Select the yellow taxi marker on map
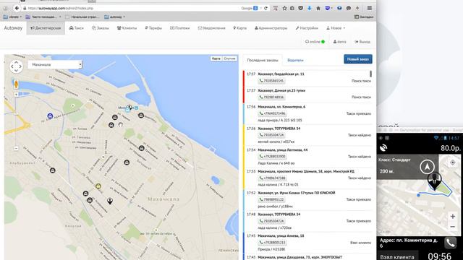Viewport: 463px width, 260px height. pyautogui.click(x=98, y=186)
